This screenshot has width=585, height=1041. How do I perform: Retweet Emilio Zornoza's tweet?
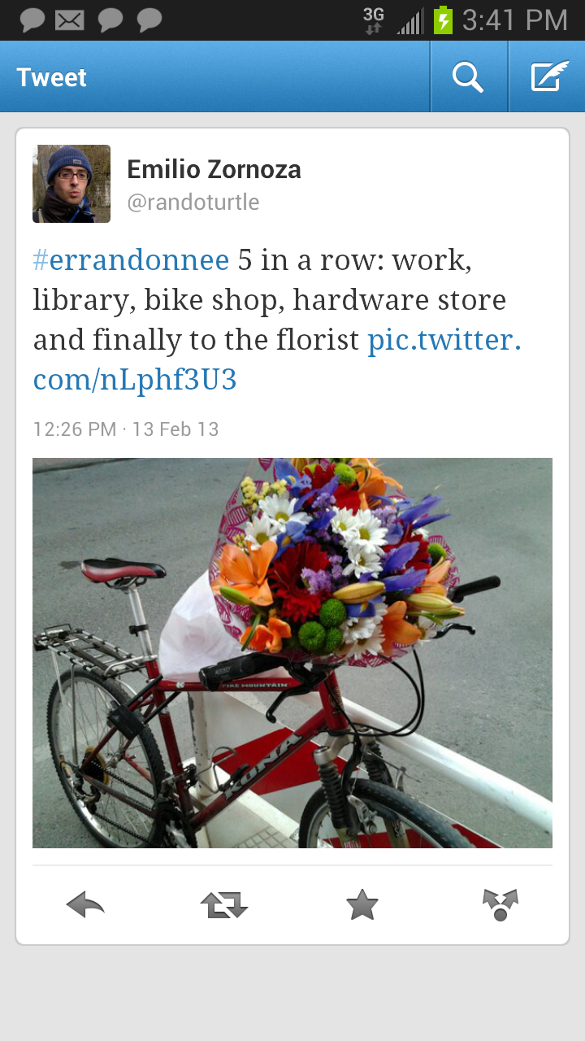(x=223, y=904)
